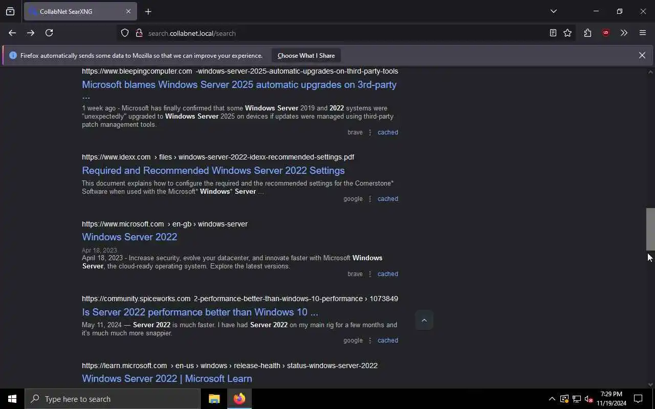Open the Windows Server 2022 microsoft.com result

pyautogui.click(x=129, y=237)
